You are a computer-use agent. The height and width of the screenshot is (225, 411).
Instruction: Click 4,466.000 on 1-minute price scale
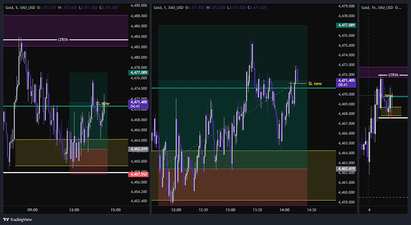pyautogui.click(x=346, y=133)
